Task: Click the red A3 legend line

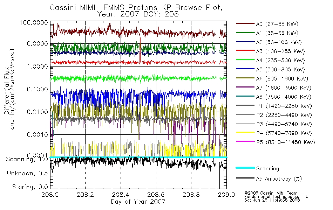Action: (245, 51)
